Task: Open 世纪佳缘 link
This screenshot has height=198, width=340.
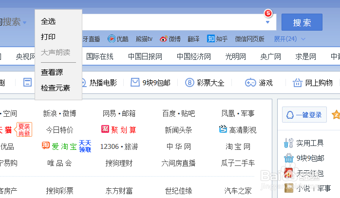Action: 178,191
